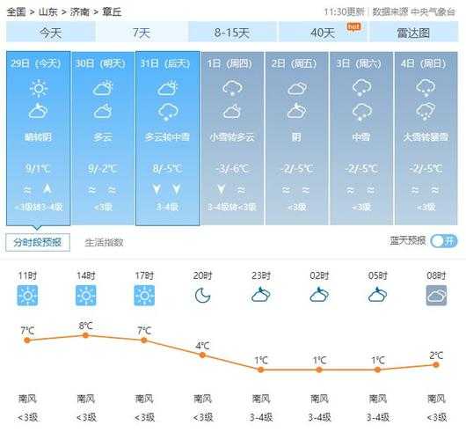Open the 雷达图 tab
This screenshot has width=466, height=440.
coord(414,32)
